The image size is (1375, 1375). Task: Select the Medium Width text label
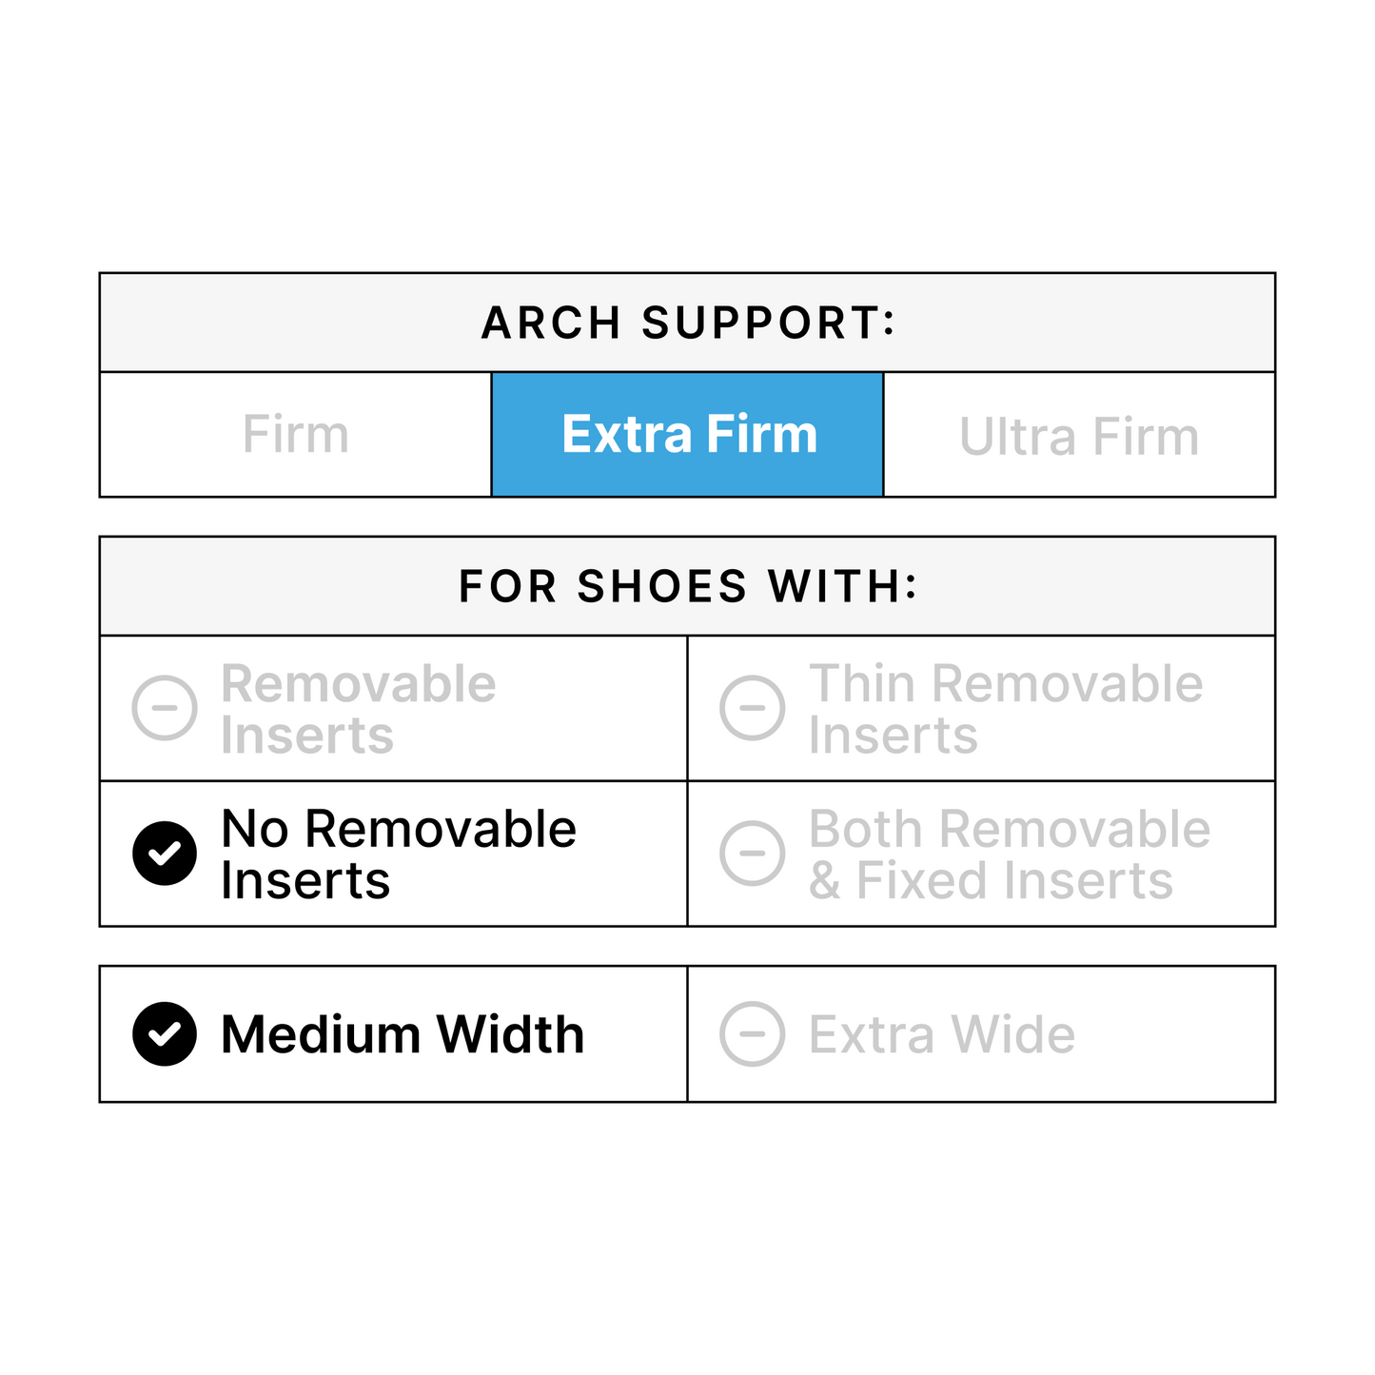(x=403, y=1034)
